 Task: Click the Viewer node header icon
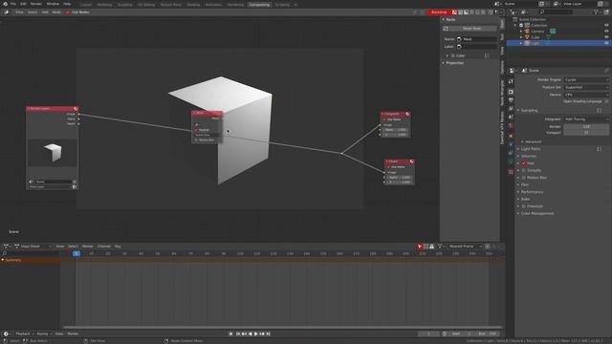pyautogui.click(x=411, y=161)
